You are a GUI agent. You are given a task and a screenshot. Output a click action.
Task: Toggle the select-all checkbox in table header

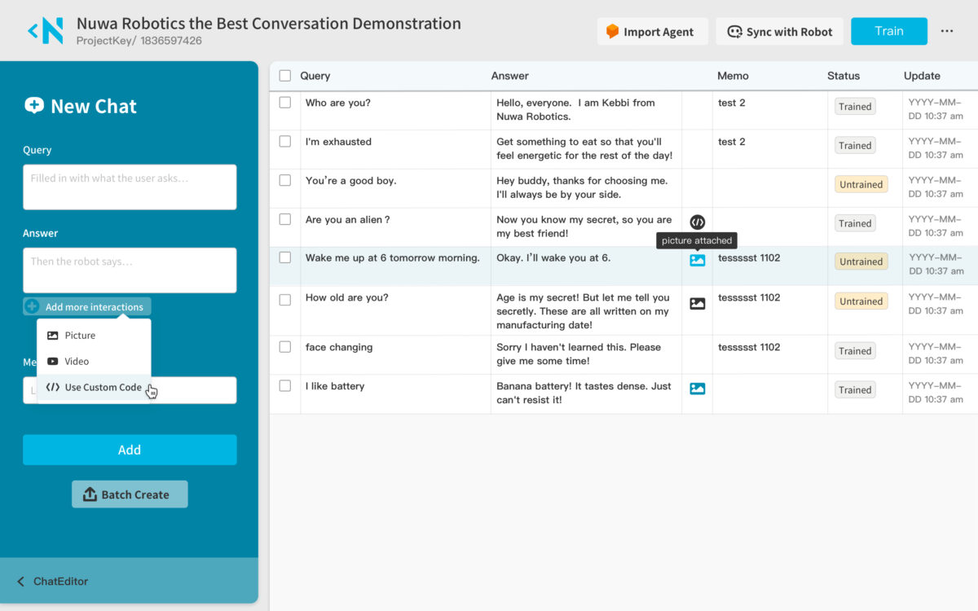click(284, 76)
